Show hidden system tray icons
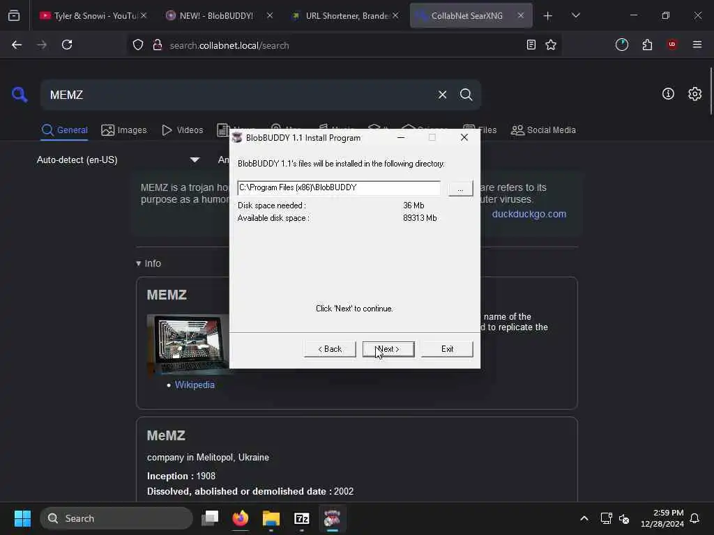Image resolution: width=714 pixels, height=535 pixels. [584, 518]
